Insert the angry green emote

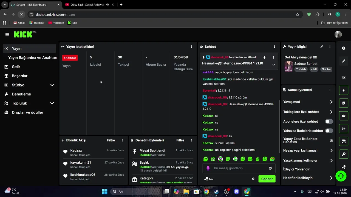(213, 159)
